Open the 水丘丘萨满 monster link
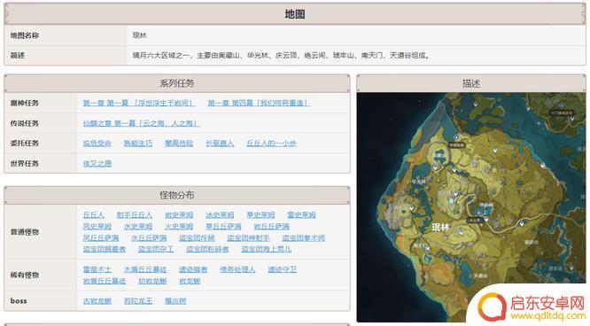Screen dimensions: 590x326 coord(149,238)
